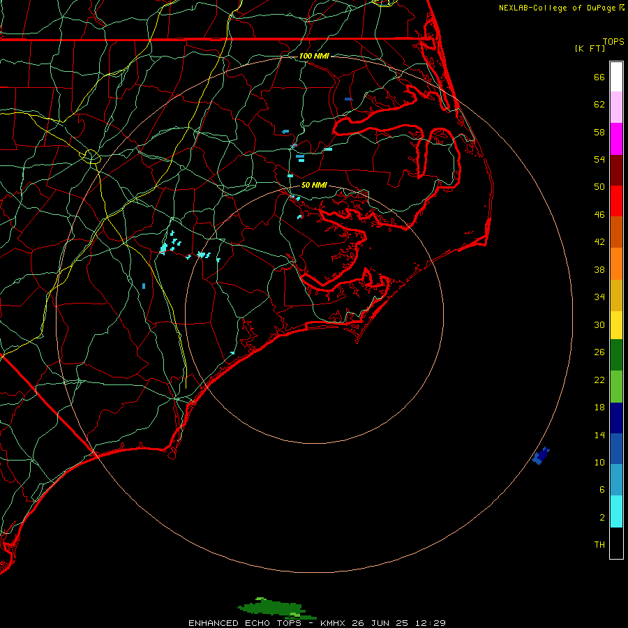This screenshot has width=628, height=628.
Task: Click the "14" legend value
Action: 599,435
